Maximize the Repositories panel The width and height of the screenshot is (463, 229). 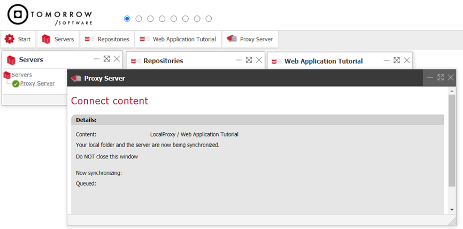click(x=249, y=60)
